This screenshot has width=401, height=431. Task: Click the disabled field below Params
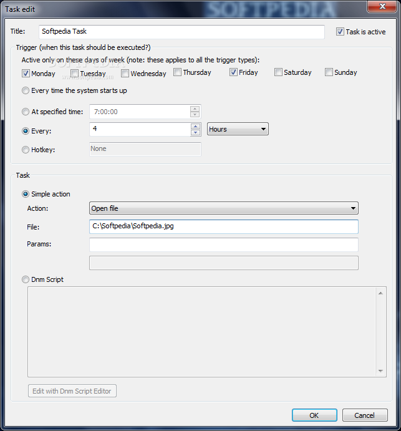(x=224, y=263)
